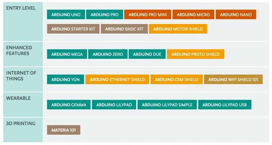Select the Arduino Zero board
272x145 pixels.
point(108,54)
